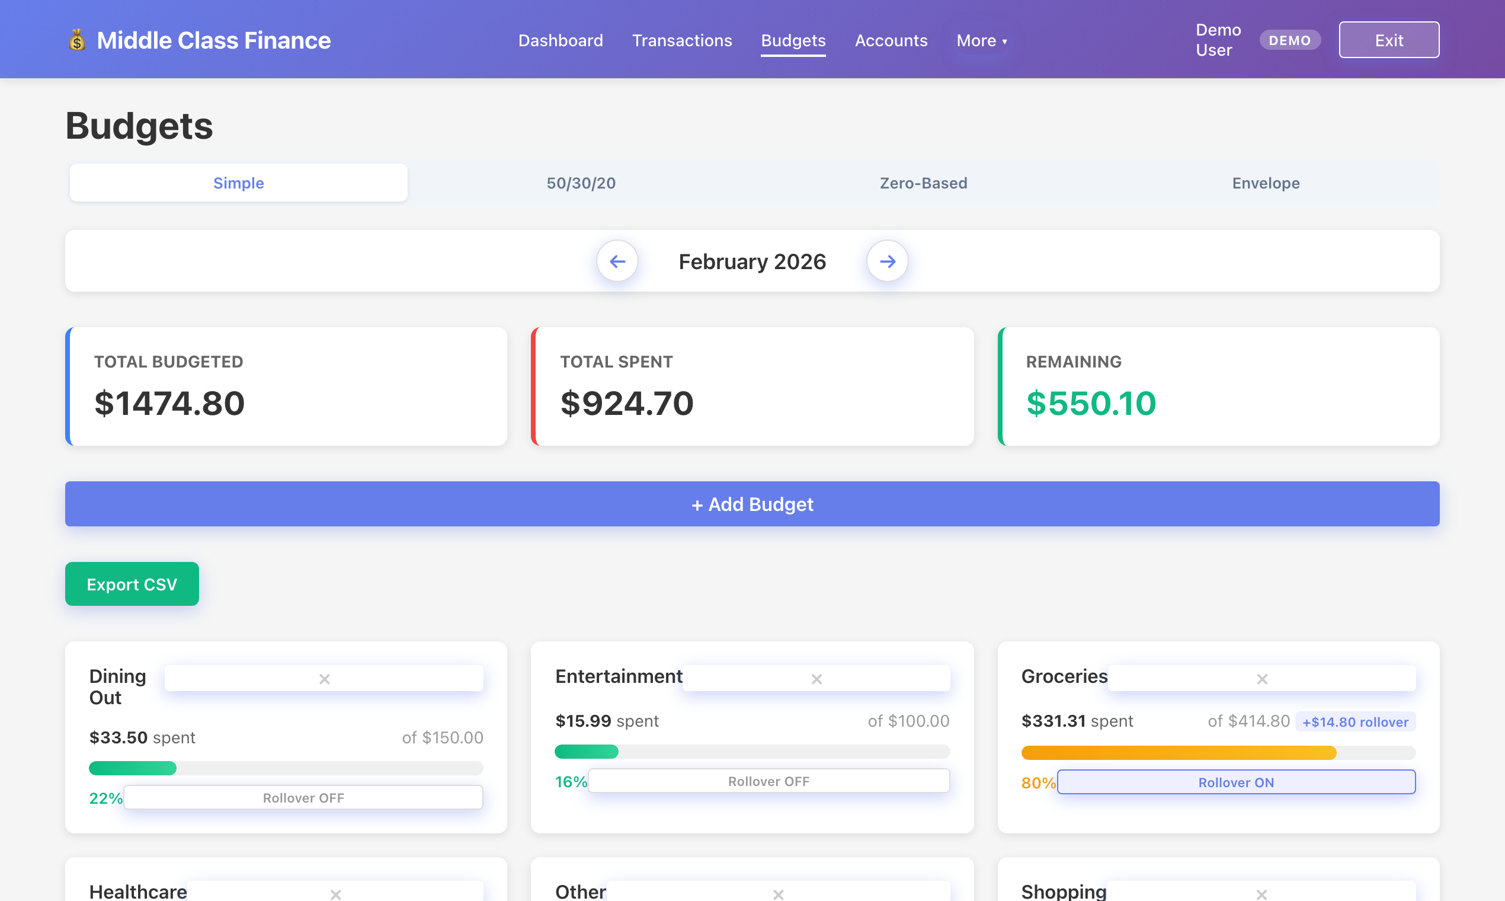Switch to the Envelope budget tab
The height and width of the screenshot is (901, 1505).
[1265, 183]
